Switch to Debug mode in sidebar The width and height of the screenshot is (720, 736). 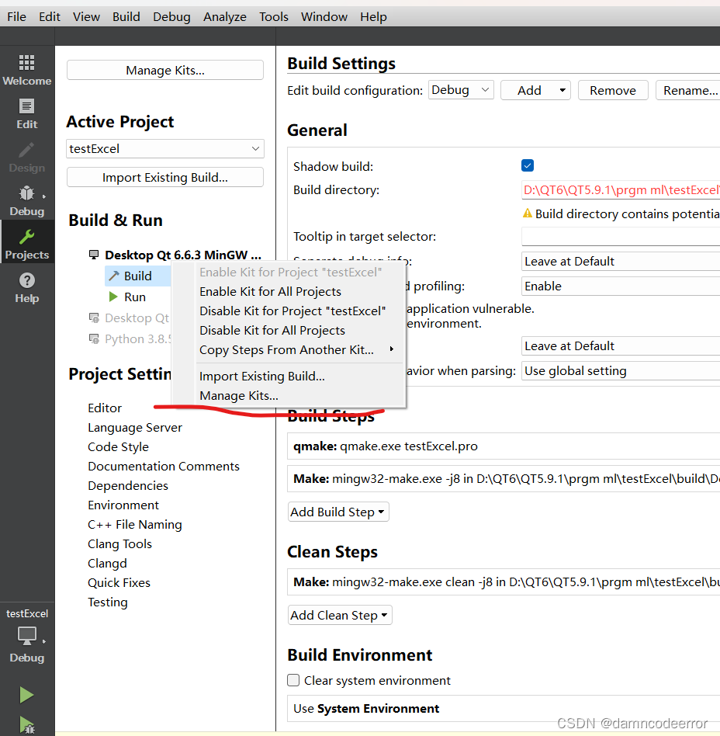[26, 201]
